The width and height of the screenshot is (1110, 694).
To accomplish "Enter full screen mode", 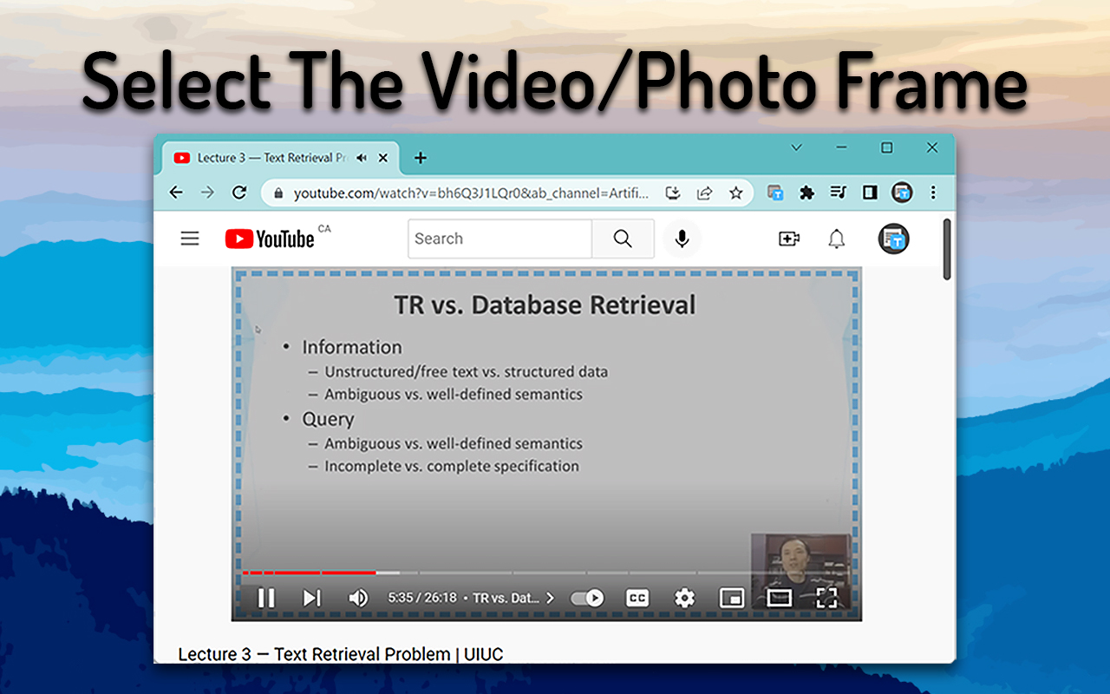I will pyautogui.click(x=826, y=598).
